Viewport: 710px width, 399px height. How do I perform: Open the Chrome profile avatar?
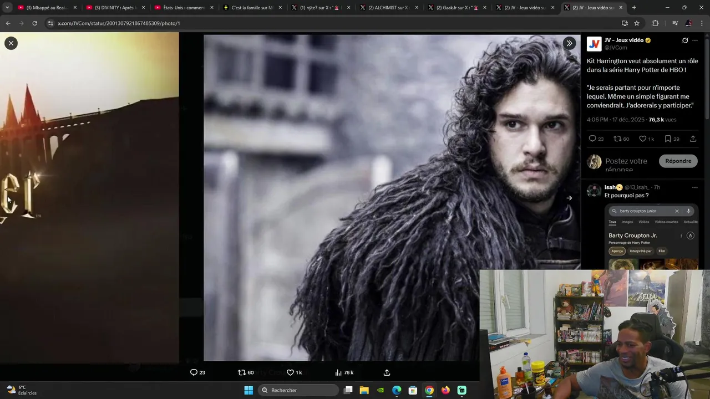click(x=688, y=23)
